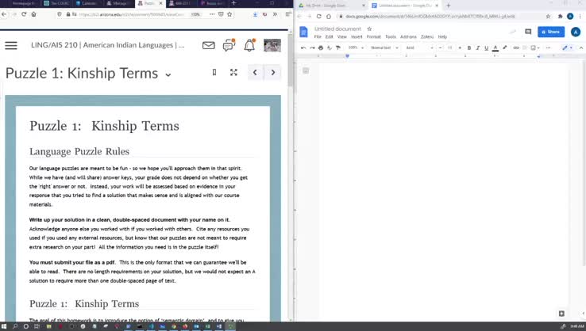Redo the last action in Docs
Image resolution: width=586 pixels, height=331 pixels.
tap(312, 48)
